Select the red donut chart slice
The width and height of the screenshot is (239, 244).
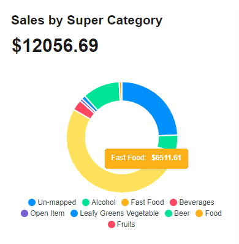tap(84, 109)
